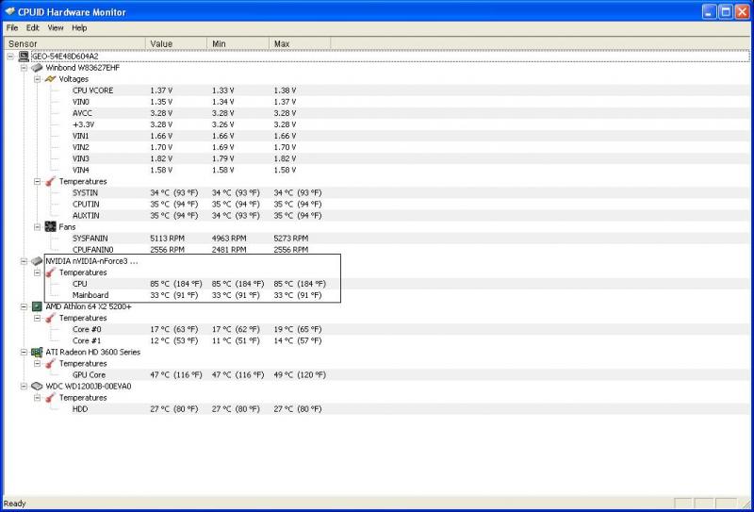Viewport: 754px width, 512px height.
Task: Select the VIN0 voltage row
Action: pyautogui.click(x=377, y=102)
